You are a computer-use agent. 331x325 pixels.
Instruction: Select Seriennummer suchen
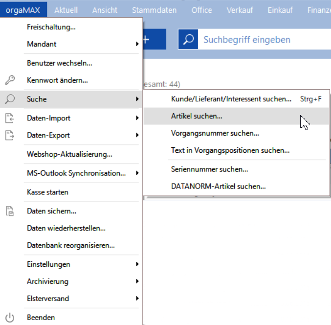(x=237, y=169)
